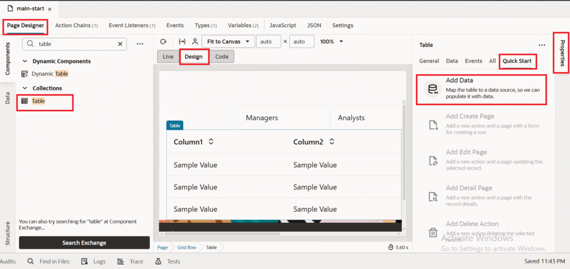The width and height of the screenshot is (570, 269).
Task: Open the Settings tab
Action: pos(343,26)
